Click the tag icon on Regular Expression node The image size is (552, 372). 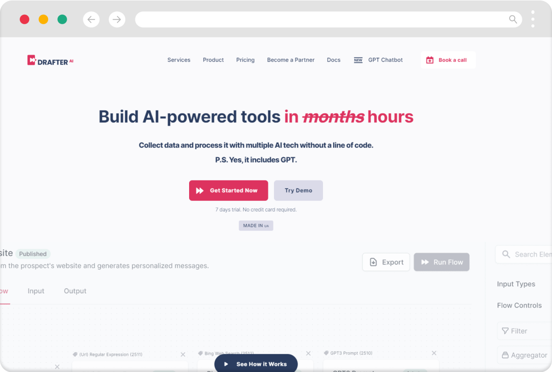click(75, 355)
